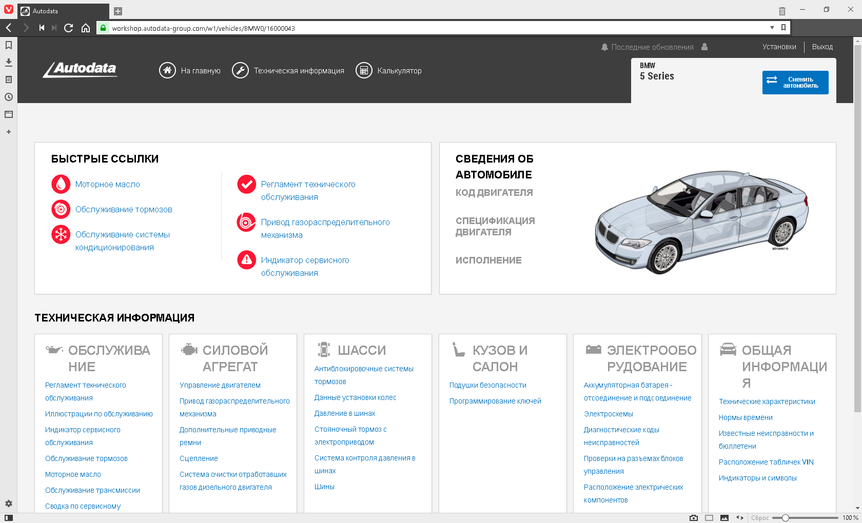Click the service schedule checkmark icon
Viewport: 862px width, 523px height.
[x=247, y=184]
